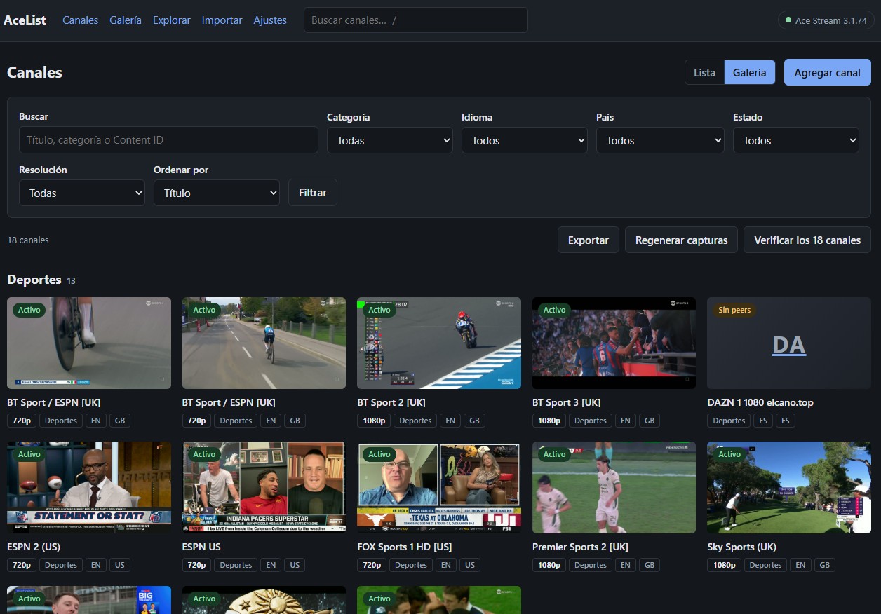Switch to Galería view toggle
This screenshot has width=881, height=614.
[750, 72]
